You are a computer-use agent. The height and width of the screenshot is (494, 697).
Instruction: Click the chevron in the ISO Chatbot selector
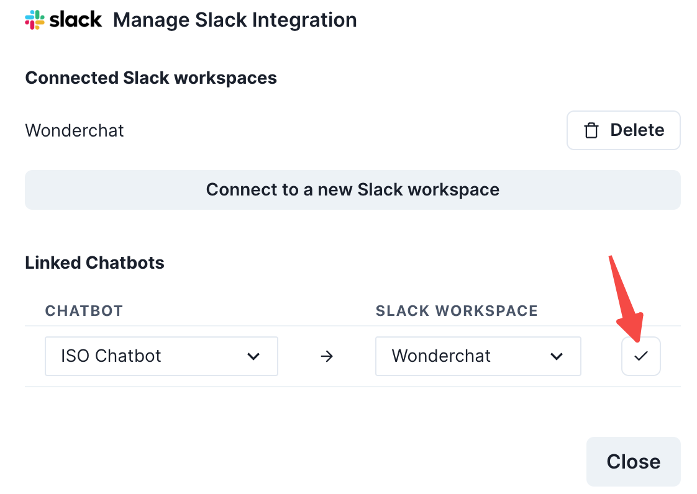pyautogui.click(x=253, y=356)
